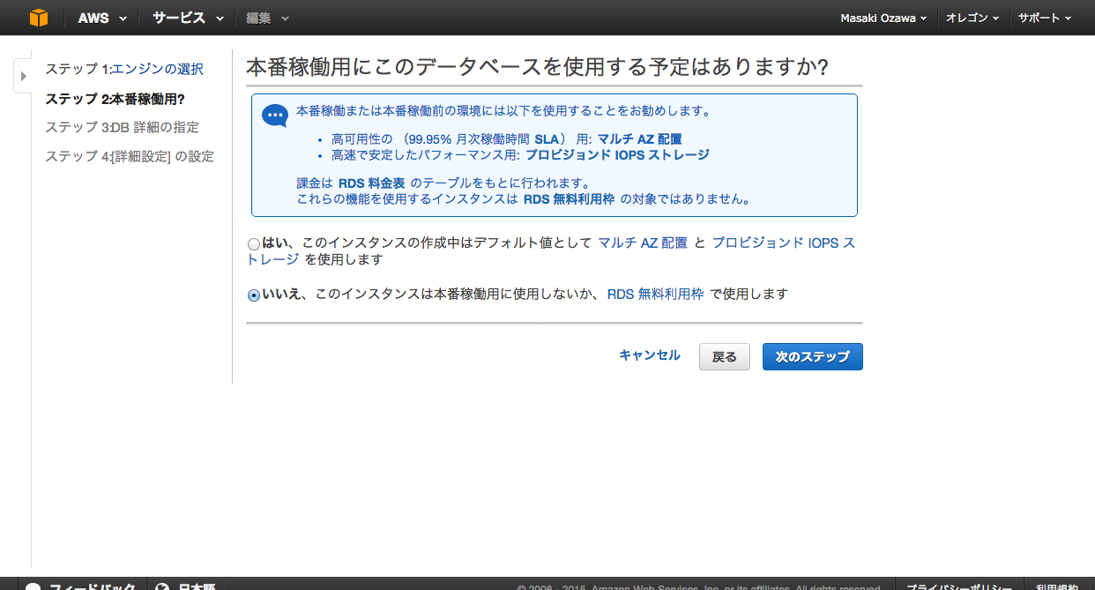Click the 戻る button

click(725, 357)
